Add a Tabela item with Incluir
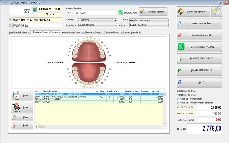Screen dimensions: 229x143 22,95
